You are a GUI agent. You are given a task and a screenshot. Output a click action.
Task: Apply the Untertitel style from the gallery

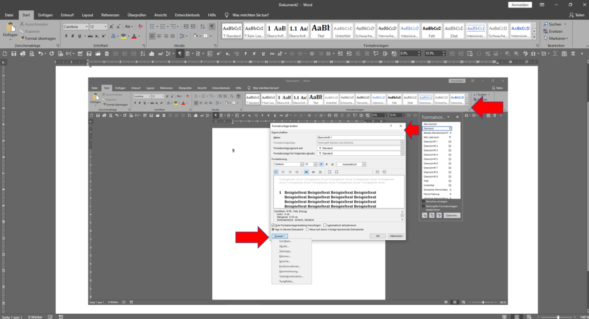[343, 31]
